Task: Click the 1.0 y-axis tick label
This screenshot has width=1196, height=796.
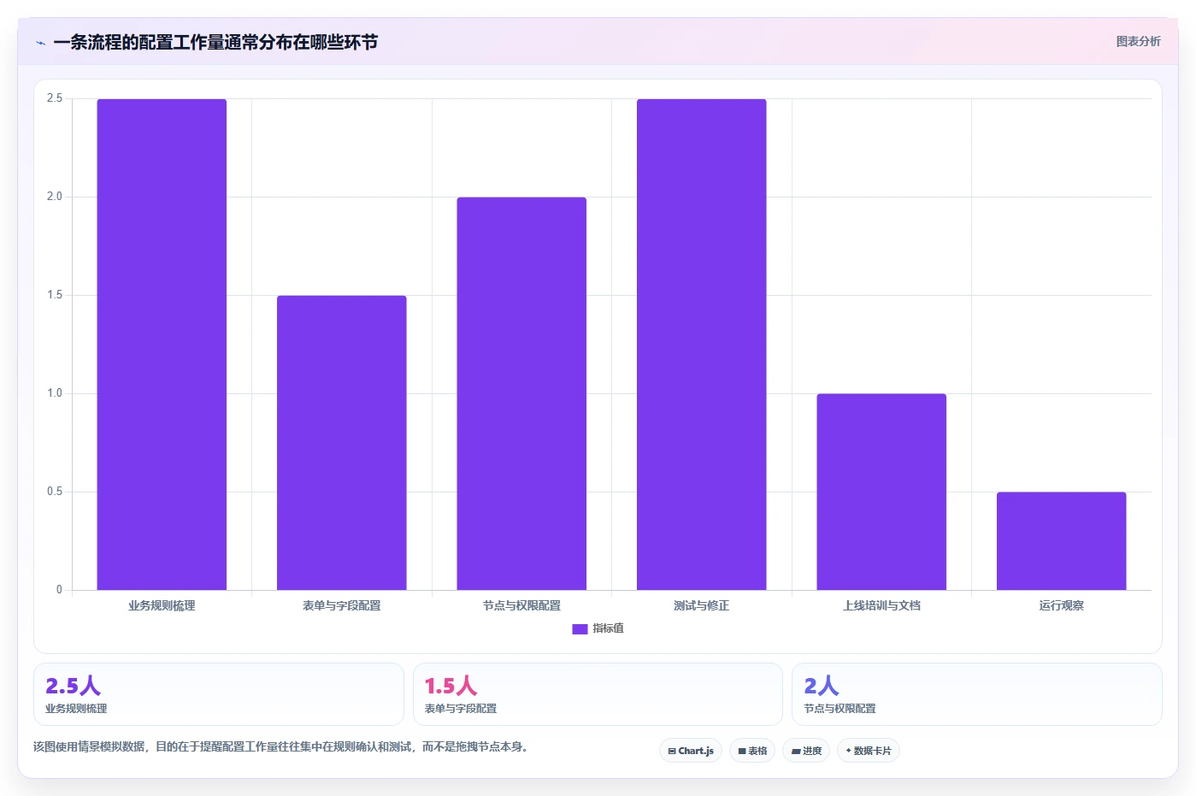Action: pos(55,393)
